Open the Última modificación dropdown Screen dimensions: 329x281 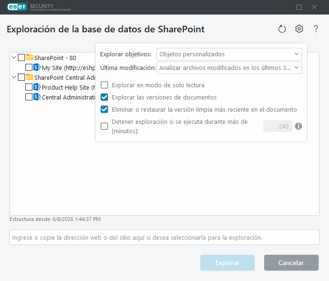pyautogui.click(x=229, y=68)
